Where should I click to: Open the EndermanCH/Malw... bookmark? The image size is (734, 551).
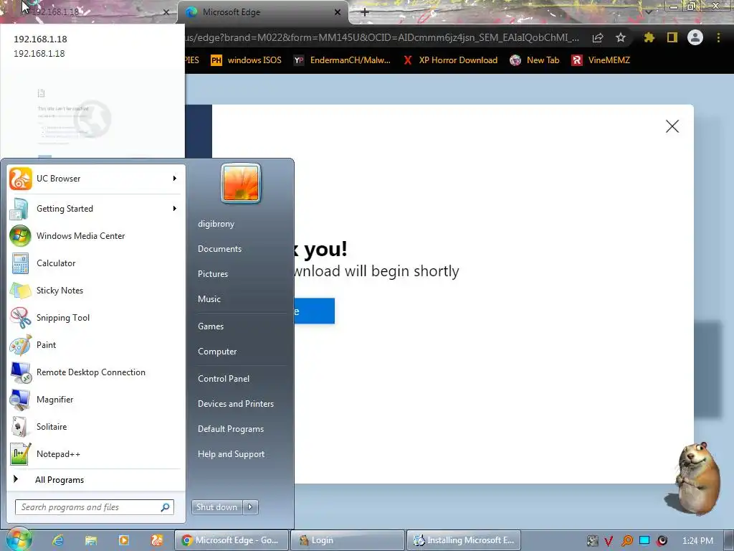[342, 60]
